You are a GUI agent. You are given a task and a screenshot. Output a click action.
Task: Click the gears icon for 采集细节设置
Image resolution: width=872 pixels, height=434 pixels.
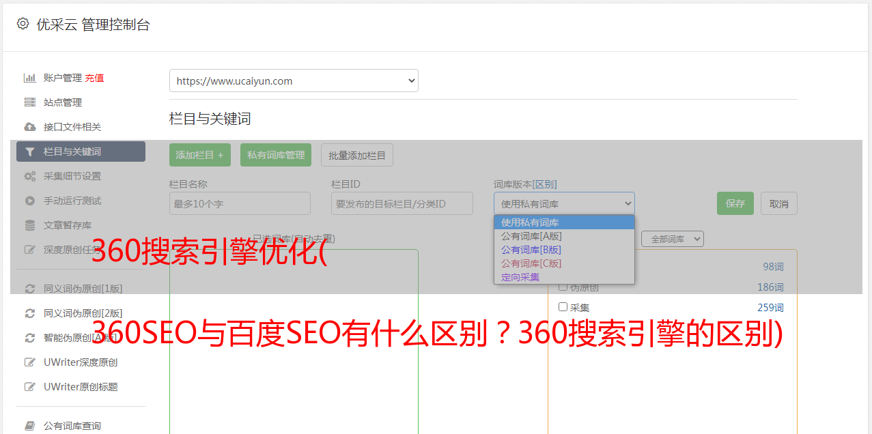click(x=29, y=176)
